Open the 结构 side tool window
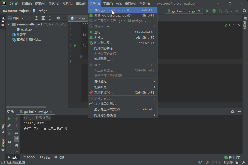 (3, 129)
